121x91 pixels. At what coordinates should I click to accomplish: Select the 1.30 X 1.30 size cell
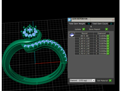tap(84, 46)
